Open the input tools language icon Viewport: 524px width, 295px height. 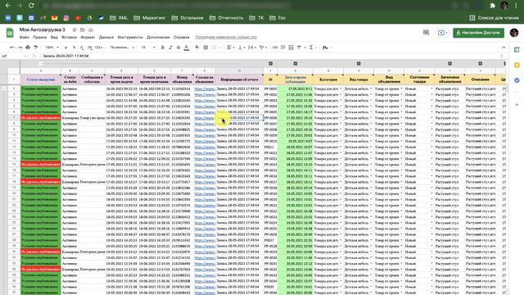pos(325,48)
